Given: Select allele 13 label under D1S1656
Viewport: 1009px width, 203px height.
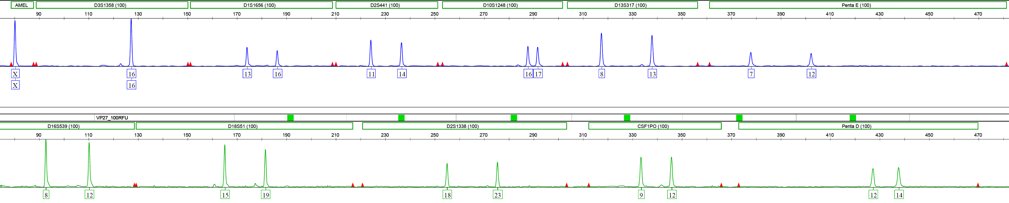Looking at the screenshot, I should (x=247, y=74).
